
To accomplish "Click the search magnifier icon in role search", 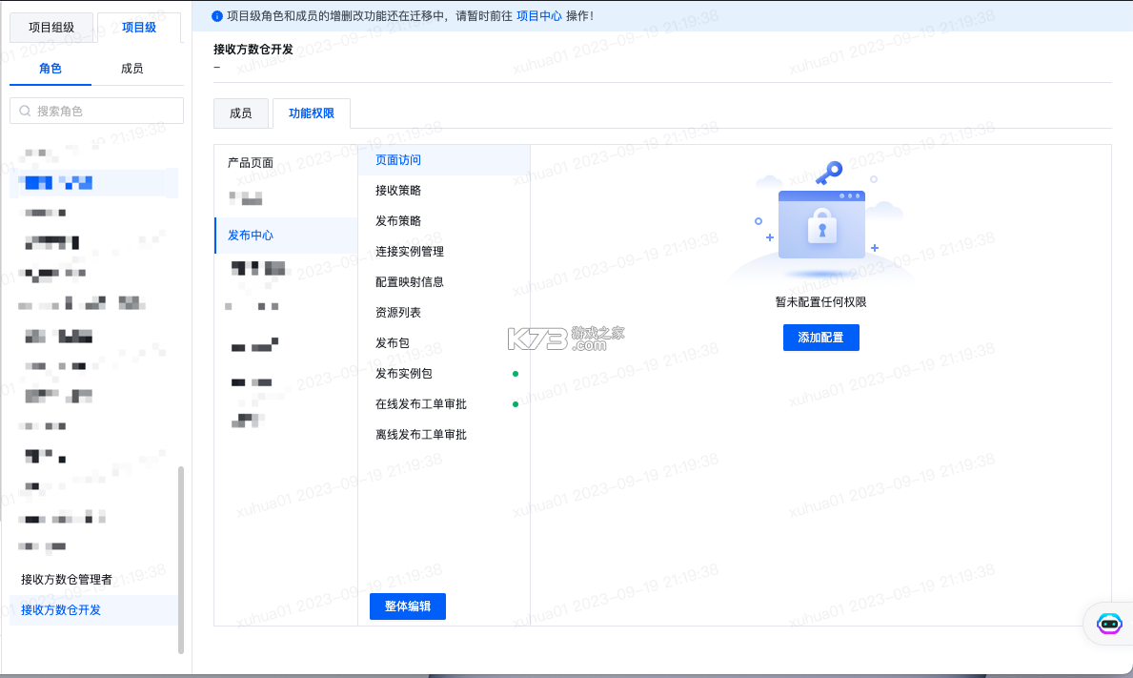I will 26,111.
